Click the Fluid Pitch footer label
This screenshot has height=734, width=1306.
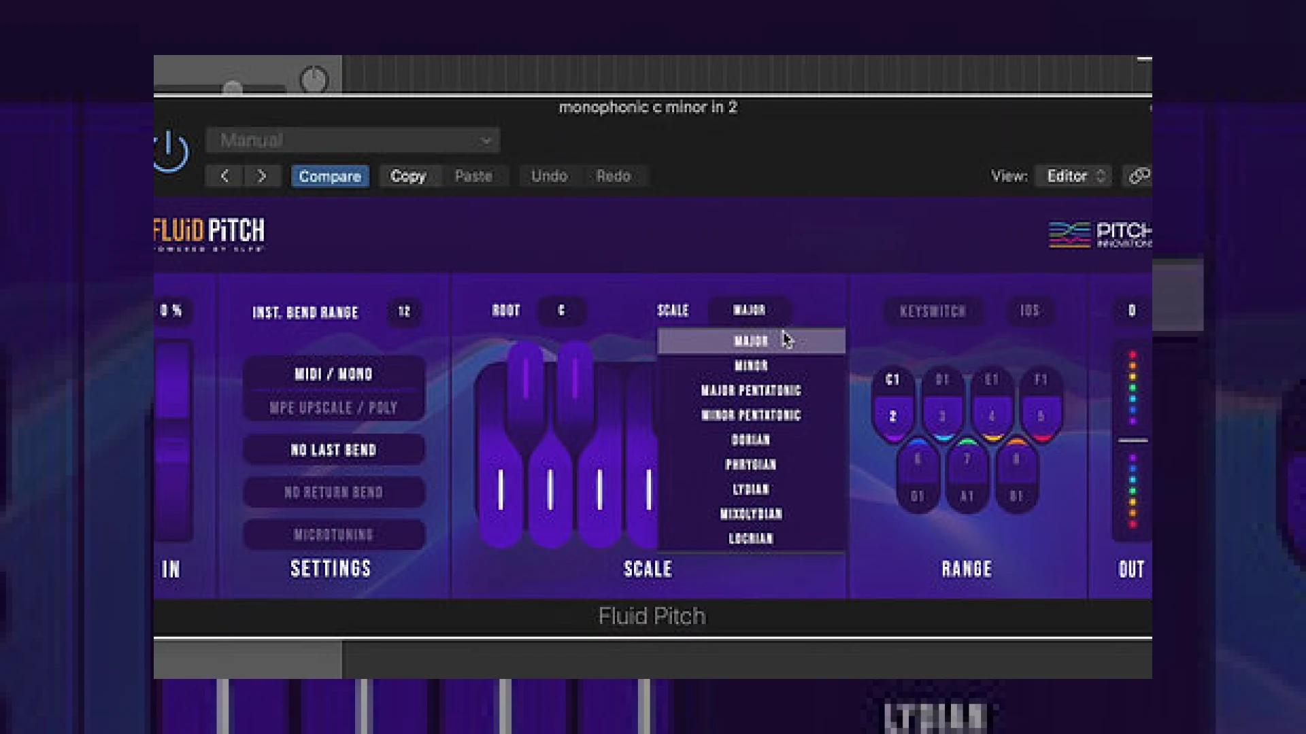point(652,616)
